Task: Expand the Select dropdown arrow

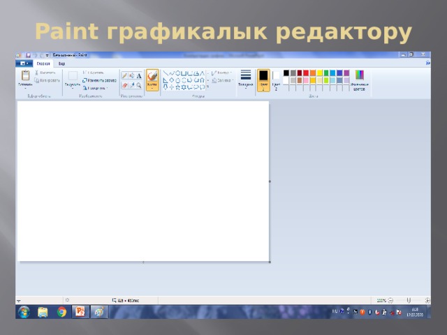Action: (x=73, y=89)
